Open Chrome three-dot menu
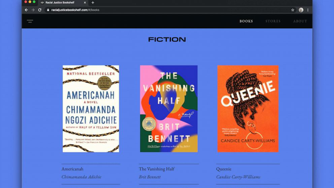The width and height of the screenshot is (334, 188). 308,10
